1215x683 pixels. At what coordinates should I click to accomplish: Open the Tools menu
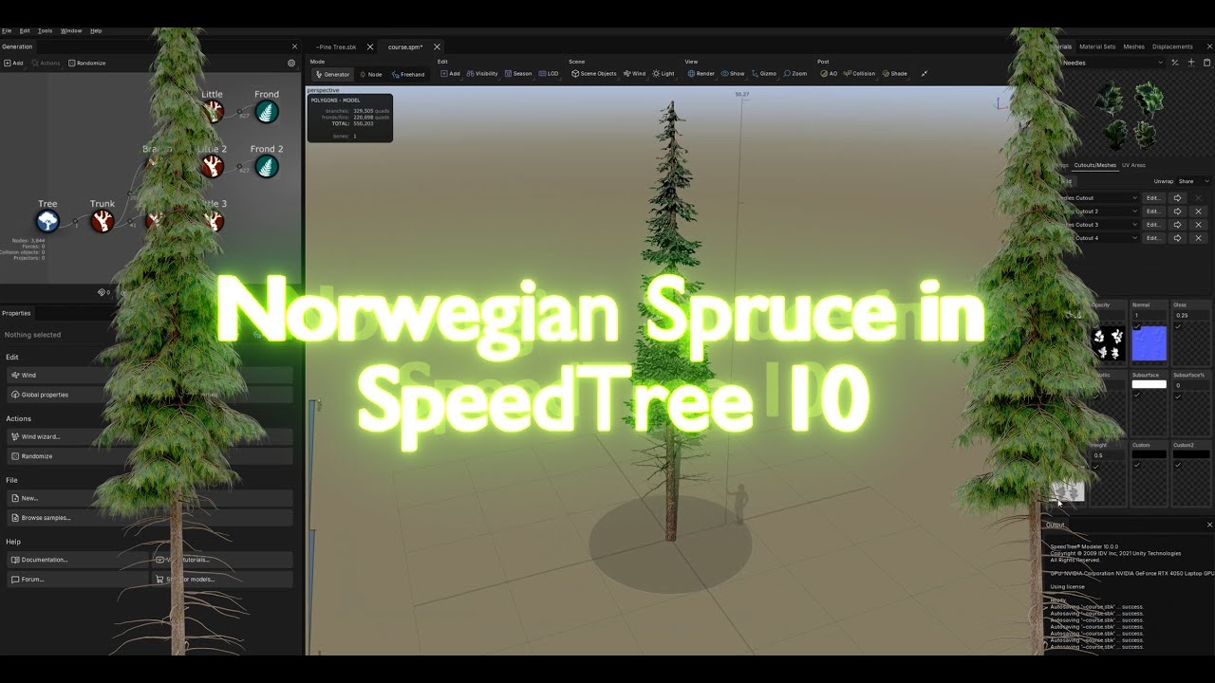[45, 30]
